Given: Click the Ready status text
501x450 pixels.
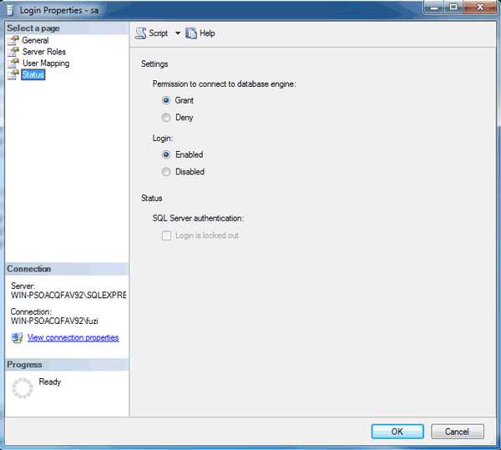Looking at the screenshot, I should (x=49, y=382).
